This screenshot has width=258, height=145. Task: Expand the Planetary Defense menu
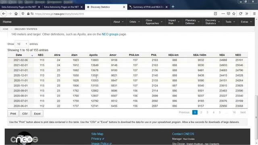(x=192, y=22)
